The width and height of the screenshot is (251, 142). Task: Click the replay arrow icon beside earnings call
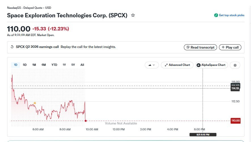click(12, 47)
